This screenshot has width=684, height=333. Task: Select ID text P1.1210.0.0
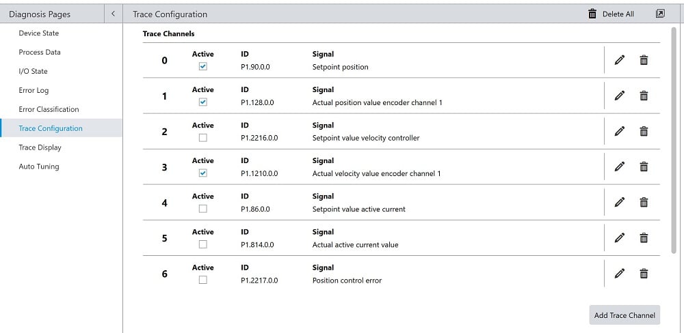259,174
